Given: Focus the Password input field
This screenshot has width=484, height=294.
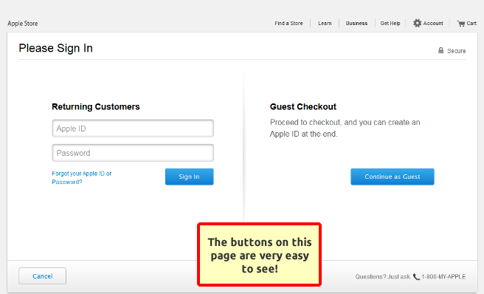Looking at the screenshot, I should pos(133,153).
